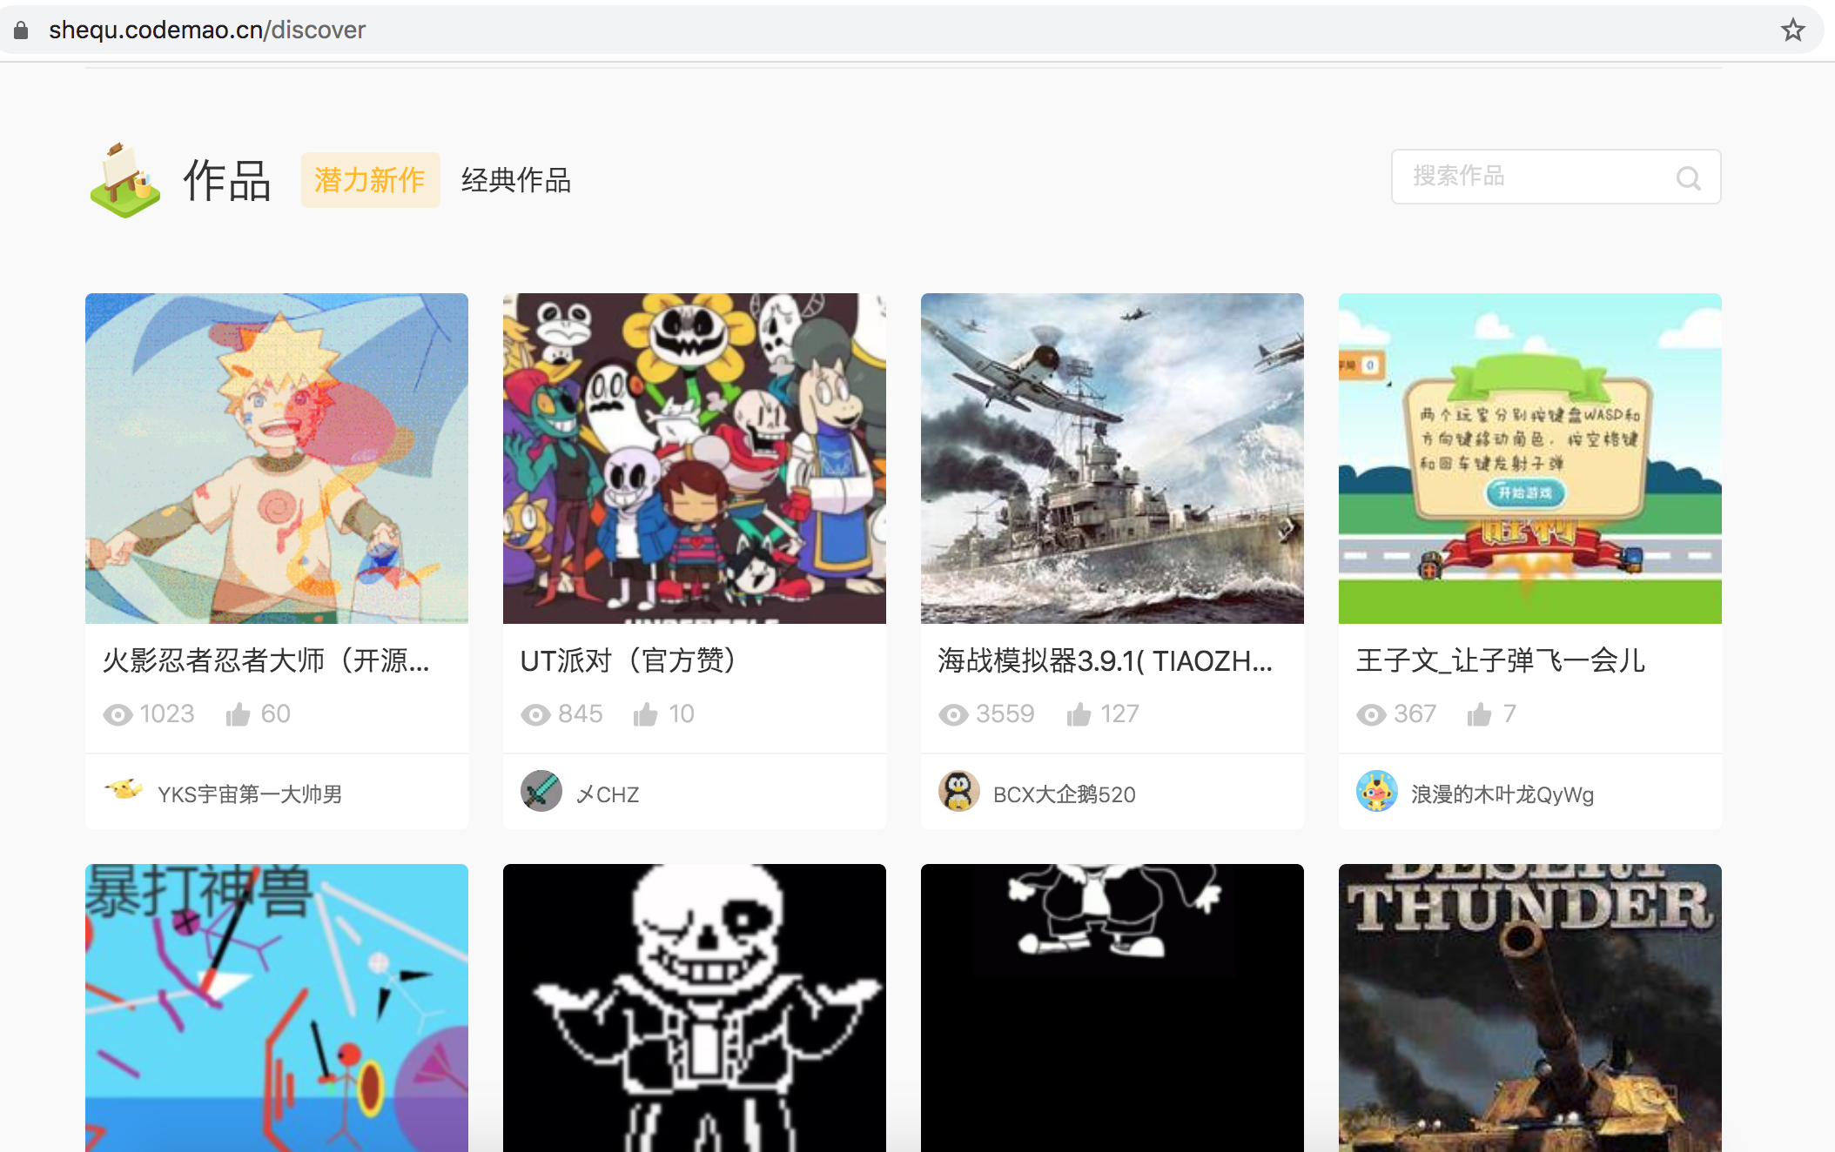Screen dimensions: 1835x1152
Task: Open author name メCHZ
Action: point(608,794)
